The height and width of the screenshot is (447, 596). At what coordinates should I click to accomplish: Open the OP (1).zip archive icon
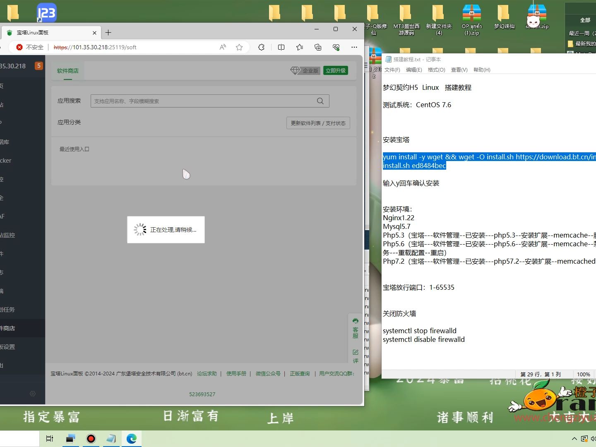472,20
